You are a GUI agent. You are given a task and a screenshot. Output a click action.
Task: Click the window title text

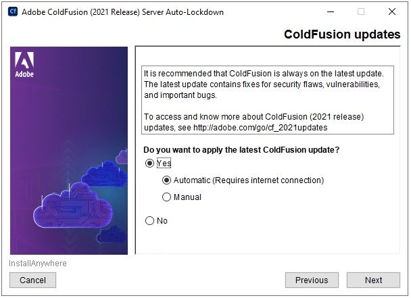pyautogui.click(x=122, y=12)
